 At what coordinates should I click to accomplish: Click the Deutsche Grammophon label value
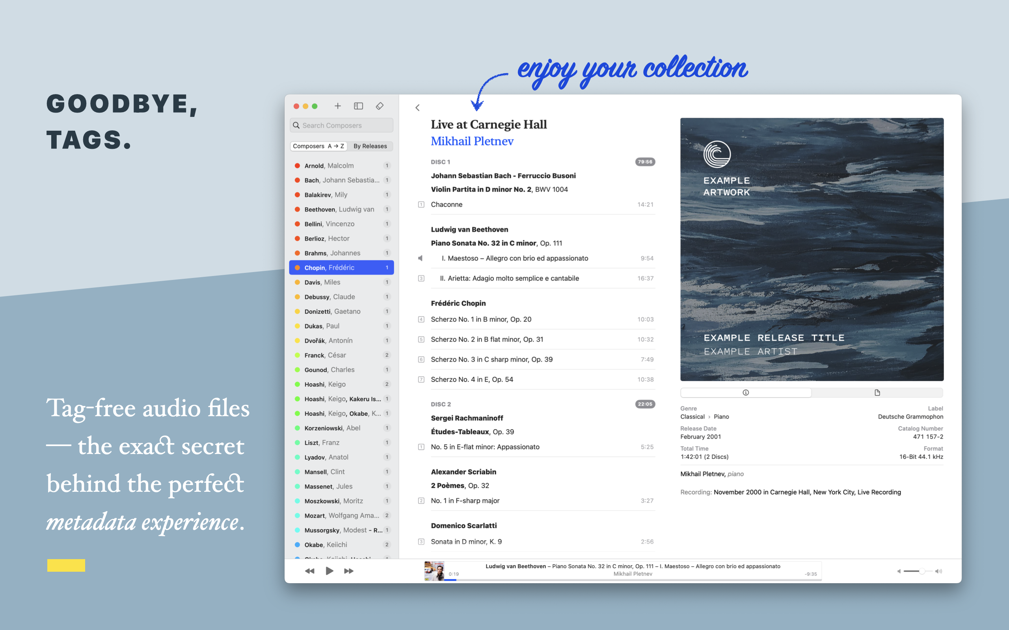pos(910,417)
